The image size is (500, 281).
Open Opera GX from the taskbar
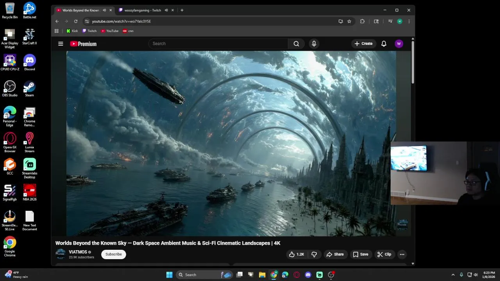296,275
